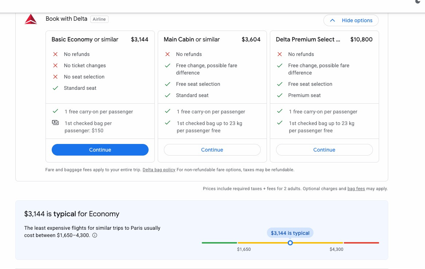Viewport: 425px width, 269px height.
Task: Click the $1,650 label under price bar
Action: (244, 249)
